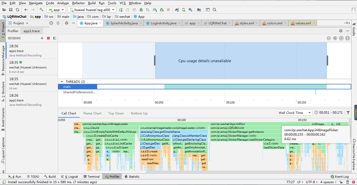Viewport: 357px width, 185px height.
Task: Open the SplashActivity.java editor tab
Action: (124, 23)
